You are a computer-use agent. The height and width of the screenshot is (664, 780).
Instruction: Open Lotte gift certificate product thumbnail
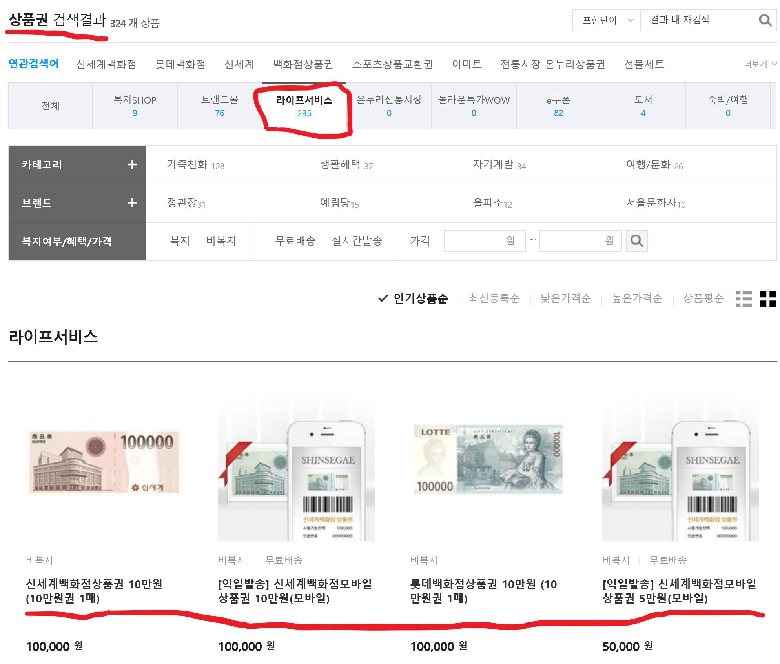click(488, 460)
